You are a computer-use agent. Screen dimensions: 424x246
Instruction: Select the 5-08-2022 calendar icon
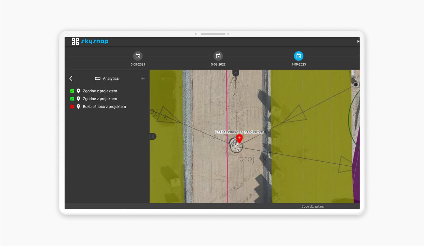(x=218, y=56)
